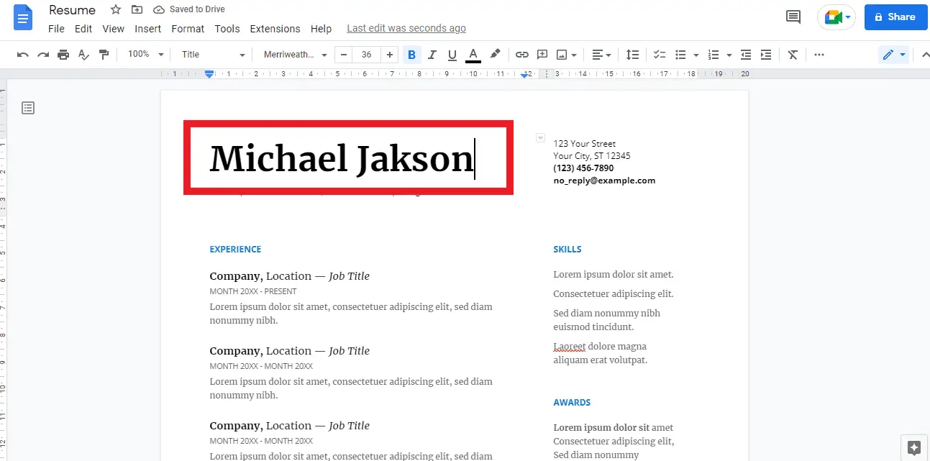
Task: Open comment history
Action: (793, 17)
